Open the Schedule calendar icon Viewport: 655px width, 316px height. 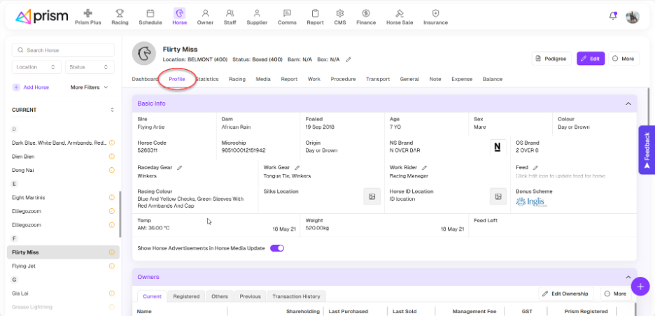coord(150,13)
